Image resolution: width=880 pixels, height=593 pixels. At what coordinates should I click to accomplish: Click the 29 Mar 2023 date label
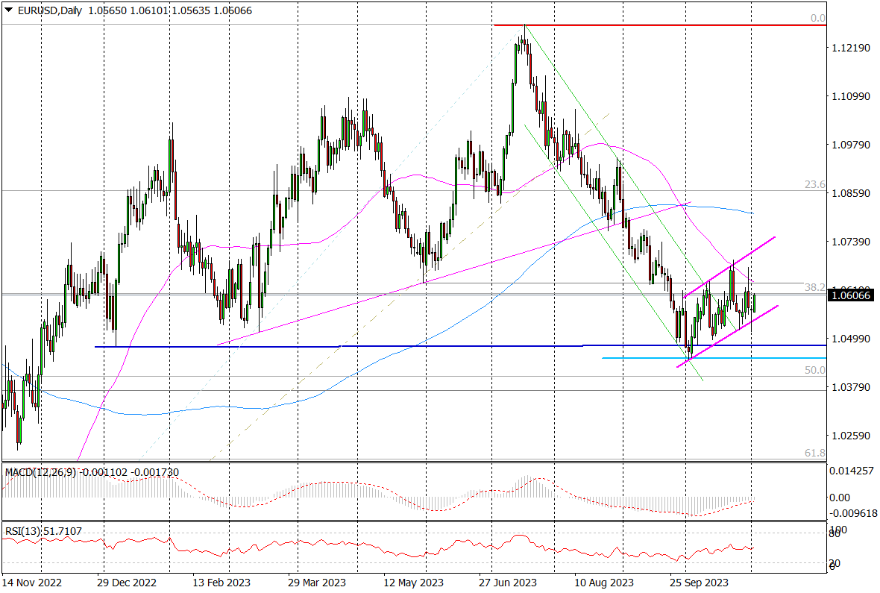click(317, 583)
